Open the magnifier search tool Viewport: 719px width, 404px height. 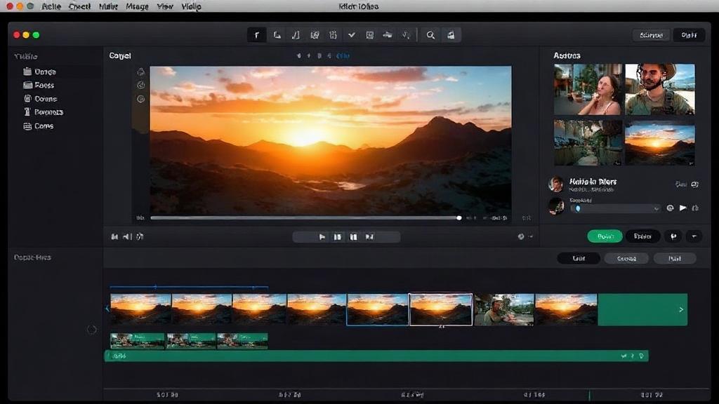[x=430, y=35]
